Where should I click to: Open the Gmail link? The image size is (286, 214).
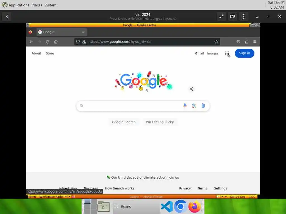pos(199,53)
